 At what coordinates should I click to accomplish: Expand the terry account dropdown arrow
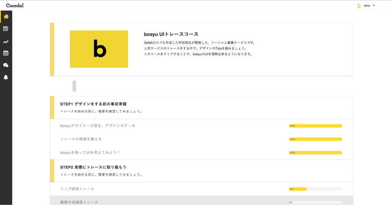point(373,5)
